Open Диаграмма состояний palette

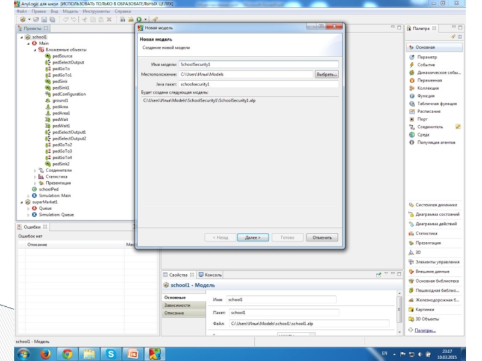click(x=434, y=214)
